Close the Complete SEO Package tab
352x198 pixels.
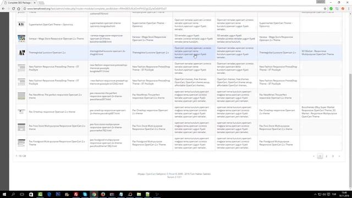(x=35, y=3)
